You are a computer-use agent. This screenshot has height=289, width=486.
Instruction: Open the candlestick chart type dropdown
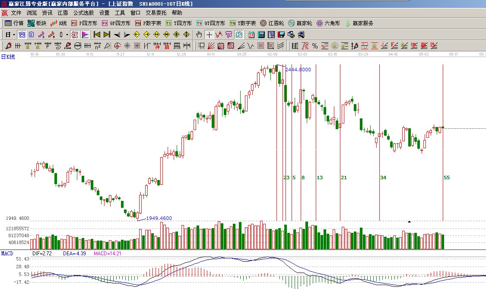[67, 35]
